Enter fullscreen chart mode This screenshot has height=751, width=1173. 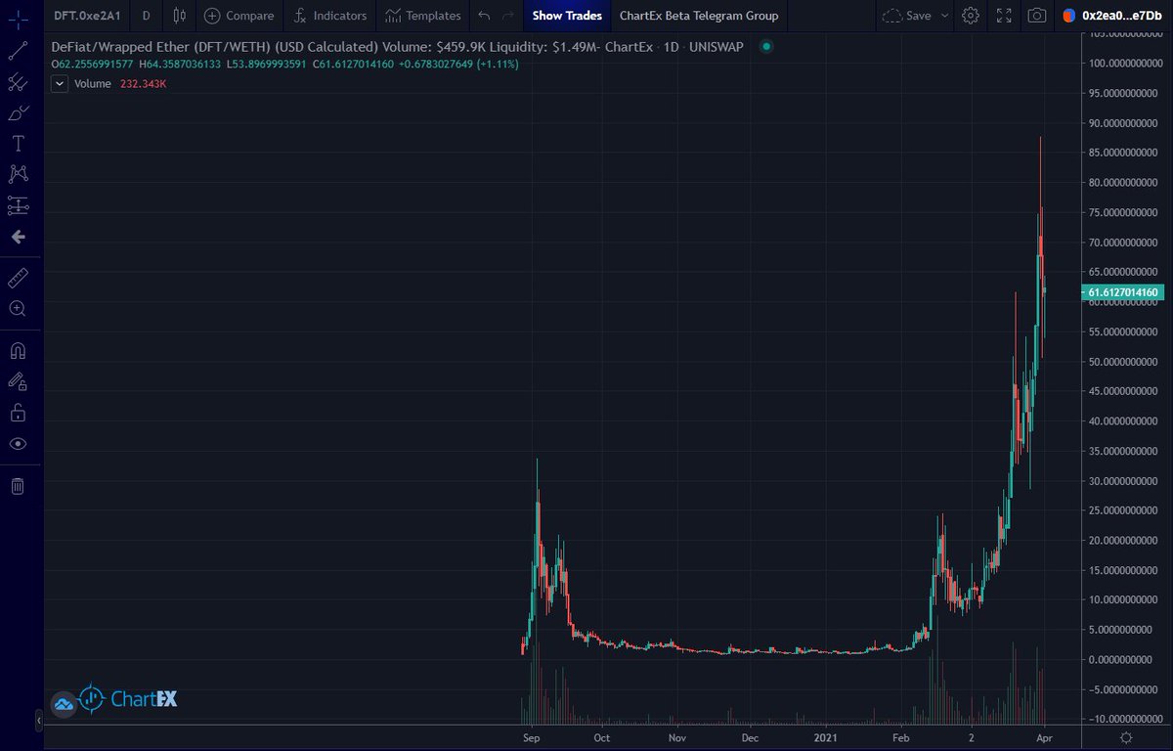point(1004,16)
